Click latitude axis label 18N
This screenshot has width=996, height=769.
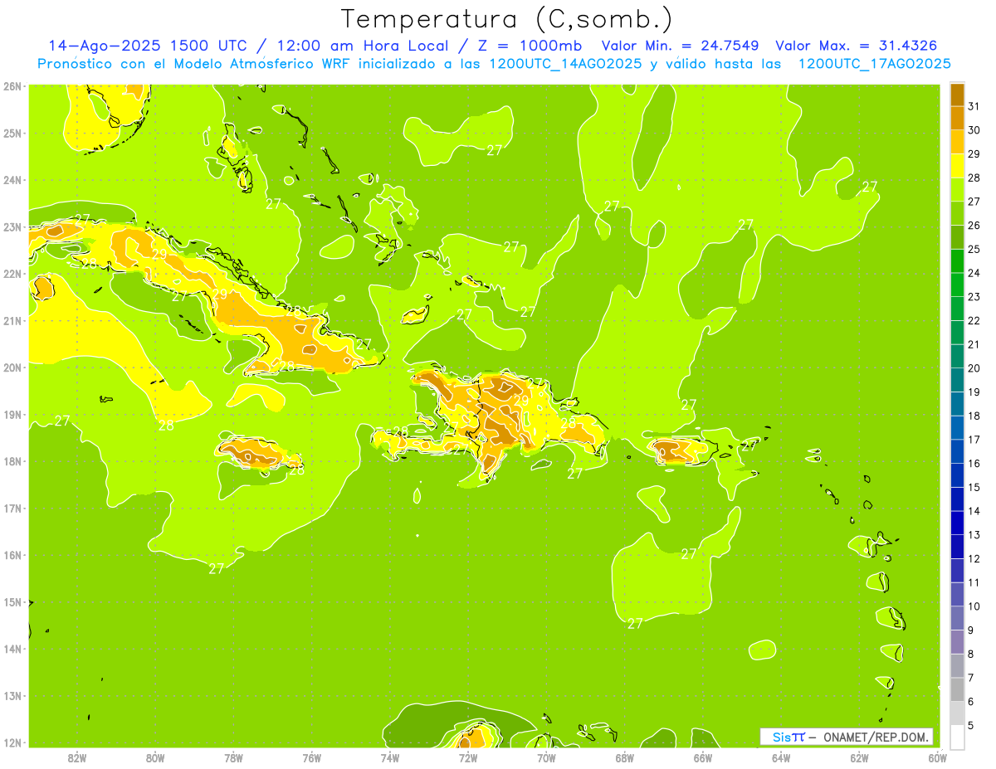click(x=12, y=461)
